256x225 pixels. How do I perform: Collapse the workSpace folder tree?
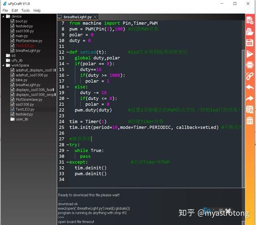coord(3,65)
